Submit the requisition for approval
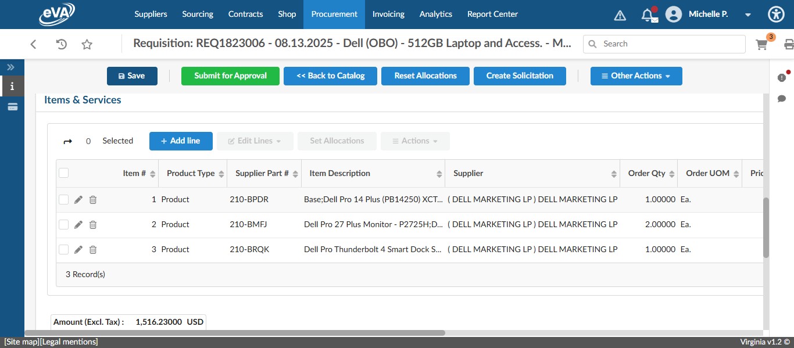This screenshot has width=794, height=348. coord(230,76)
